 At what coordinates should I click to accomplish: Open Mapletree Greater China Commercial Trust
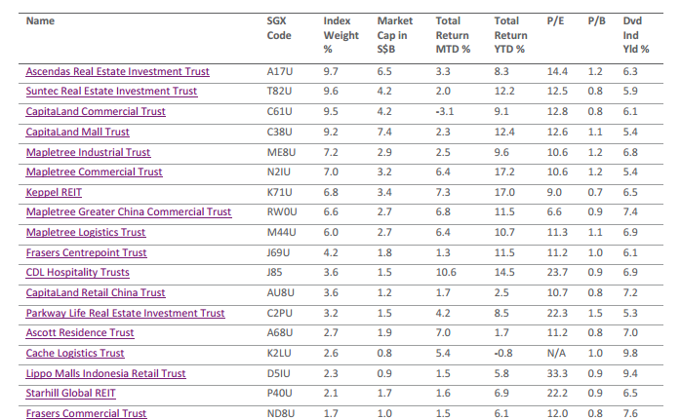point(128,212)
